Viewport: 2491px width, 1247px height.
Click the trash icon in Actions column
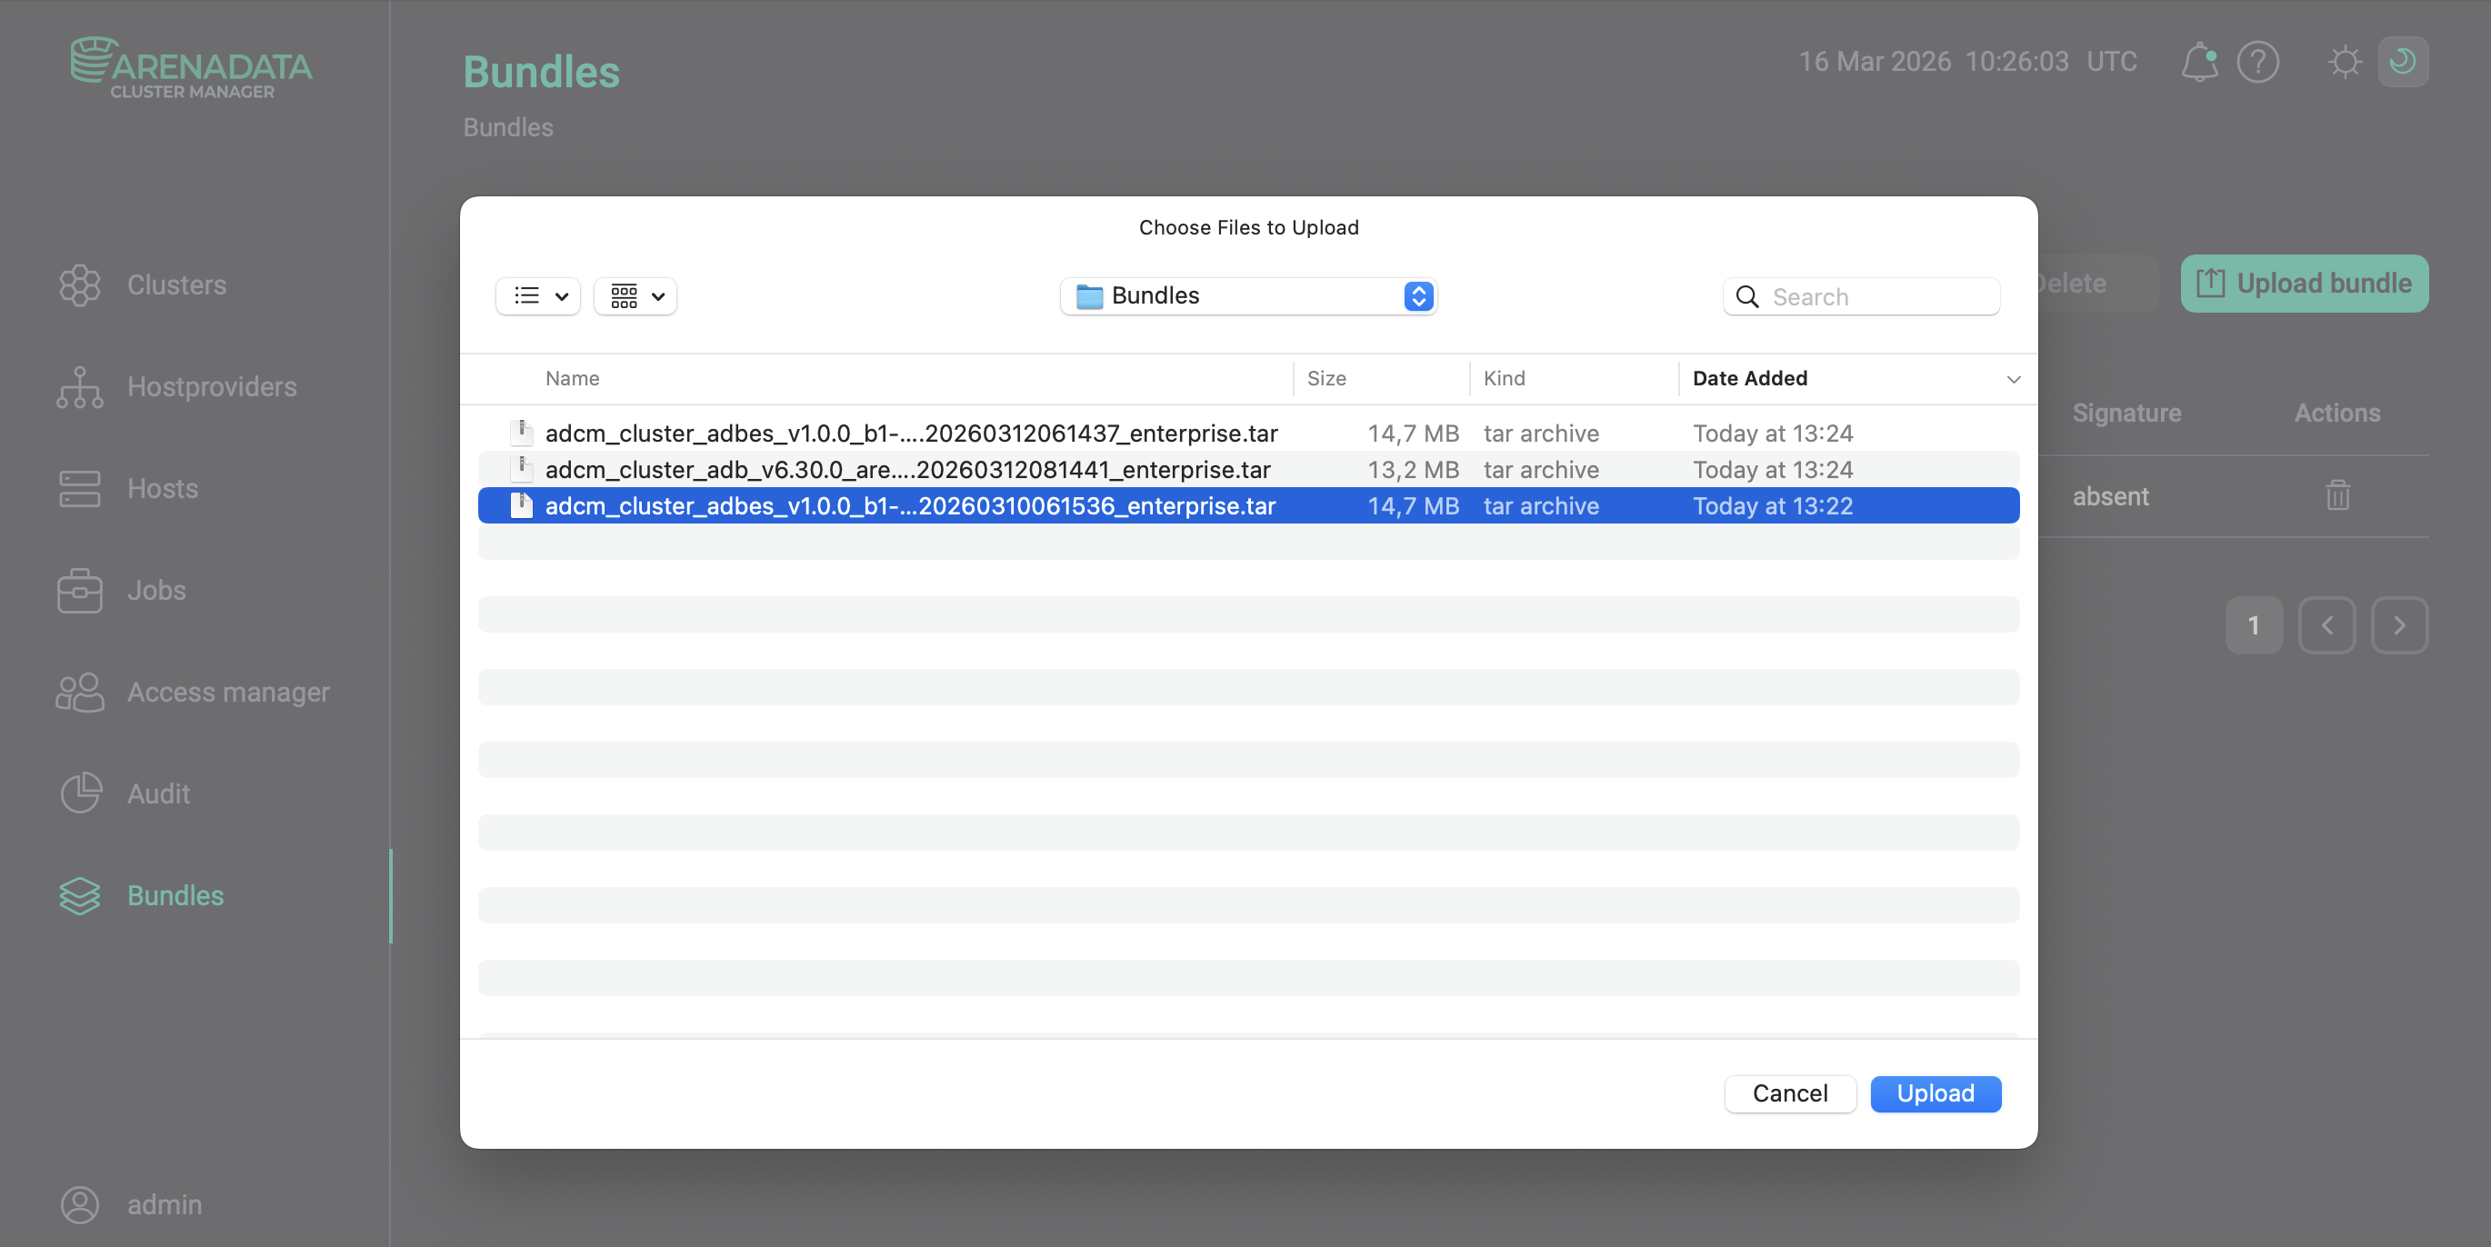coord(2337,496)
